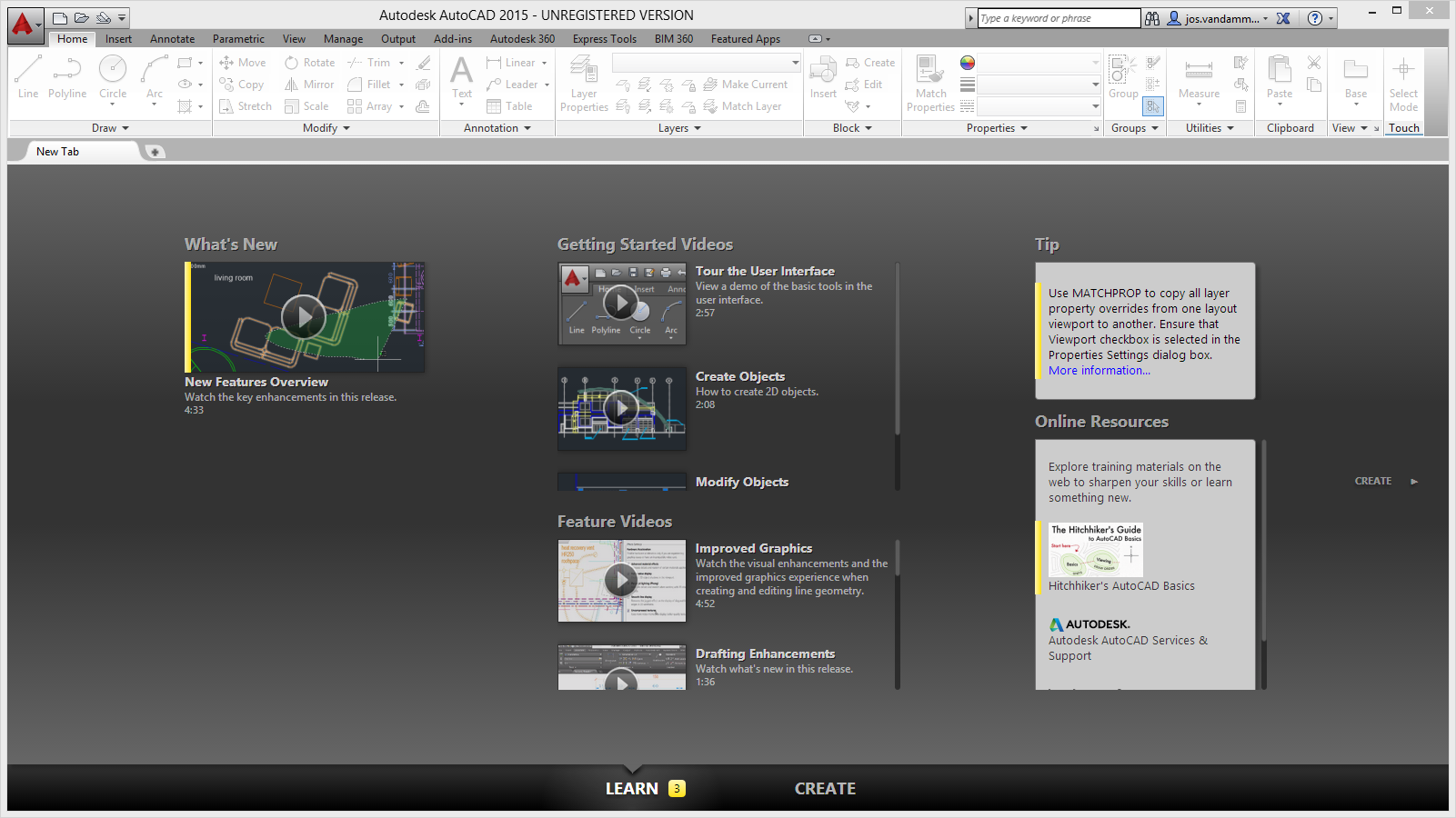Activate the Scale tool
The width and height of the screenshot is (1456, 818).
[x=306, y=106]
